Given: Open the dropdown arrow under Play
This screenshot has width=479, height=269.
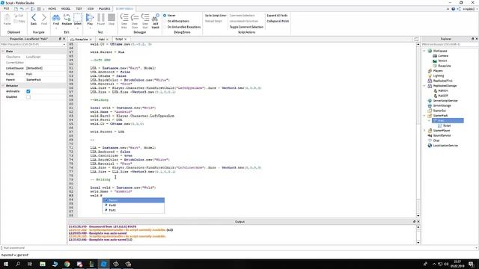Looking at the screenshot, I should click(x=90, y=28).
